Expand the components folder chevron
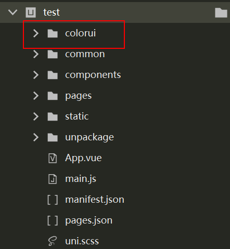The width and height of the screenshot is (230, 249). pyautogui.click(x=36, y=75)
